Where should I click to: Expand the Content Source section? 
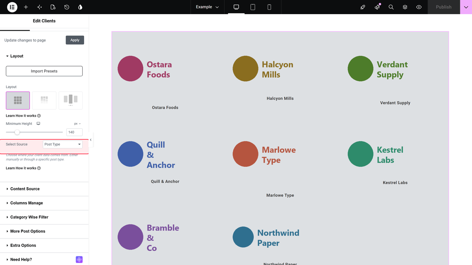(x=44, y=189)
